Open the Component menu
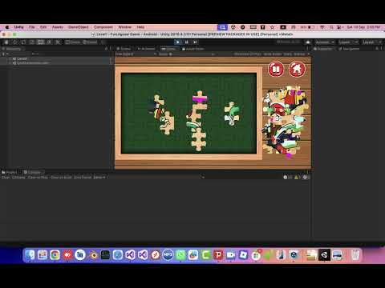This screenshot has width=385, height=288. point(103,27)
